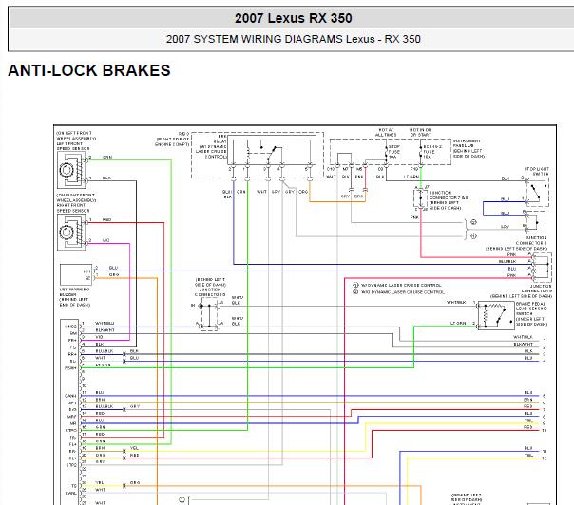Click the "HOT AT ALL TIMES" label
574x505 pixels.
pos(386,132)
